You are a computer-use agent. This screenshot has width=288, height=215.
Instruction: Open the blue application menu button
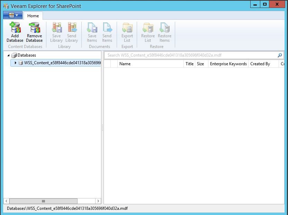click(13, 15)
